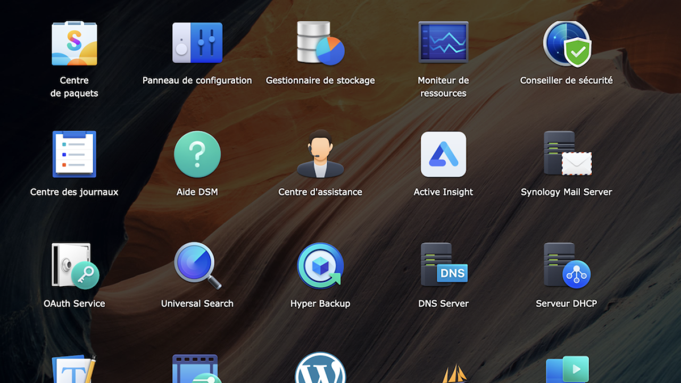Open OAuth Service

pyautogui.click(x=74, y=266)
